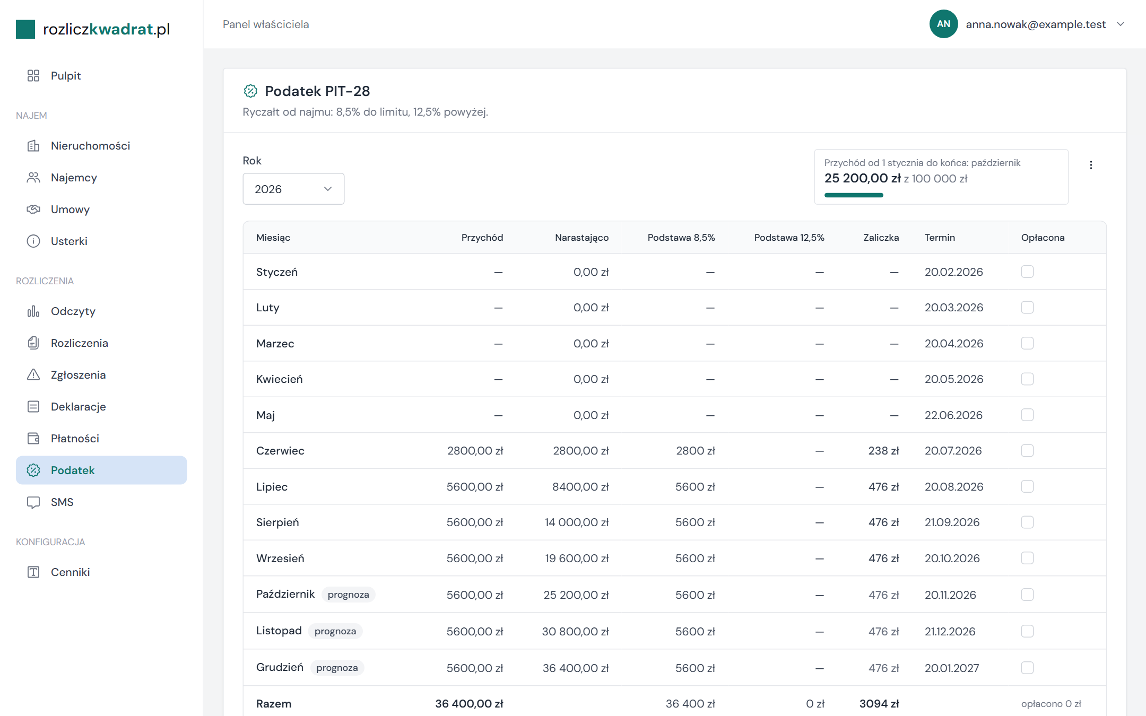Screen dimensions: 1146x716
Task: Click the income limit progress bar
Action: tap(853, 195)
